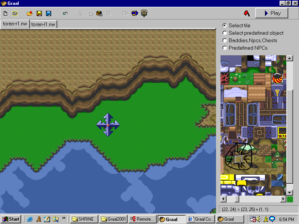The width and height of the screenshot is (299, 224).
Task: Open a level with the folder icon
Action: click(30, 13)
